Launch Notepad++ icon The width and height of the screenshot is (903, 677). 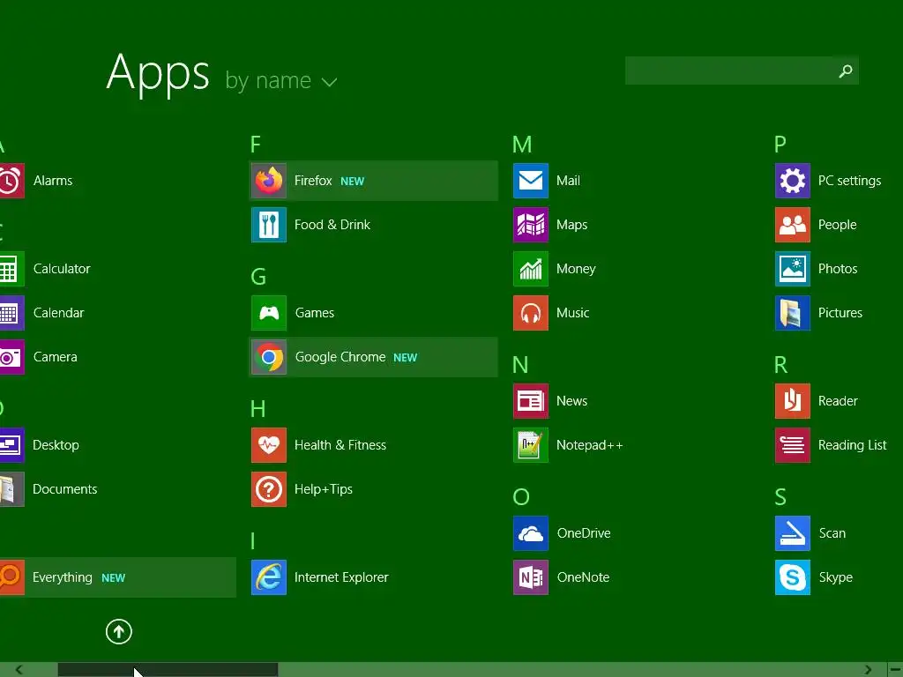pos(531,445)
